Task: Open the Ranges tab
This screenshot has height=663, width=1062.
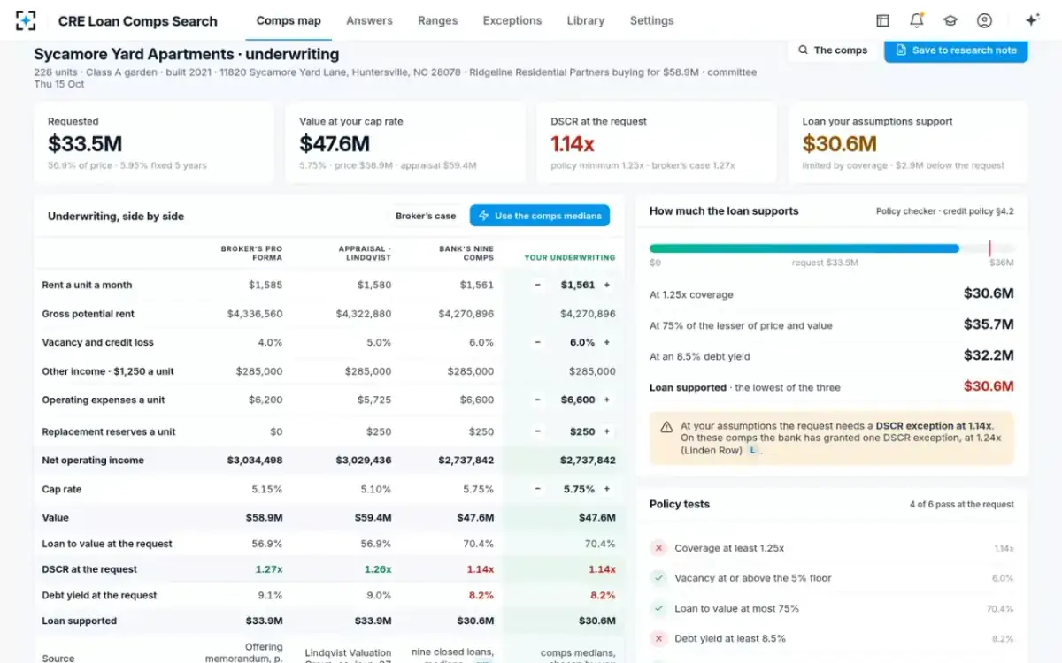Action: tap(438, 20)
